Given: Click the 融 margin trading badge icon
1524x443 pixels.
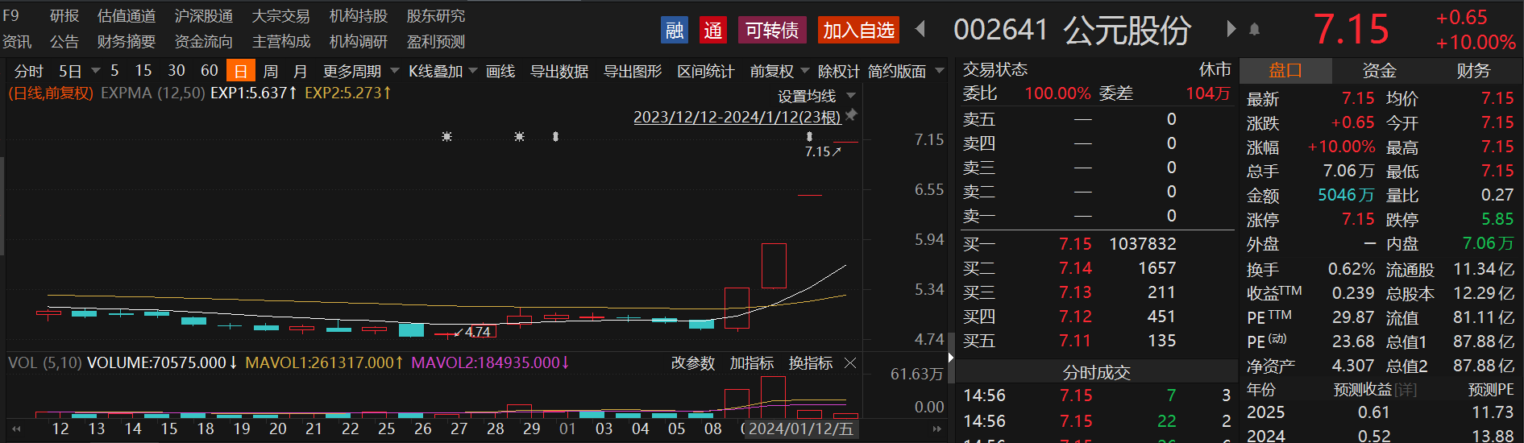Looking at the screenshot, I should (x=674, y=30).
